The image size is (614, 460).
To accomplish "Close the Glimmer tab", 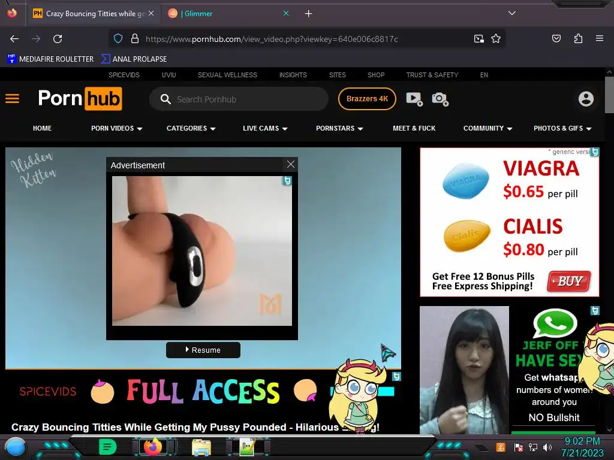I will pos(286,13).
